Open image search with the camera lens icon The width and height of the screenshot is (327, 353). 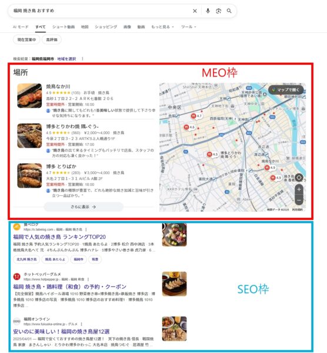[x=219, y=11]
